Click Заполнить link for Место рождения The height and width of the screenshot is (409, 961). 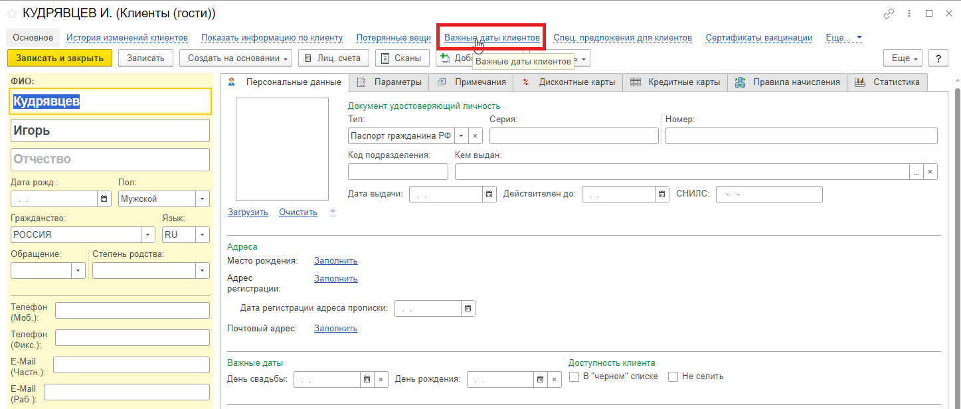[x=335, y=260]
